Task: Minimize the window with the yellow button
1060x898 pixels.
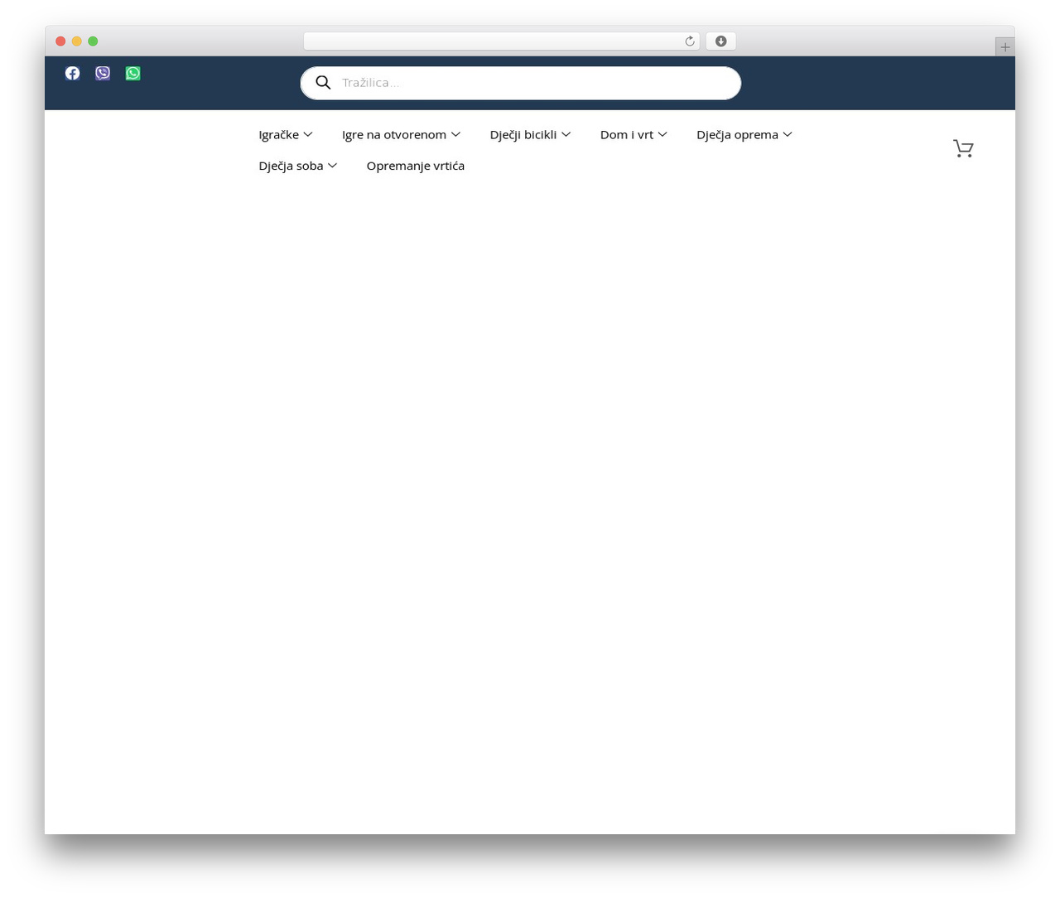Action: [x=77, y=41]
